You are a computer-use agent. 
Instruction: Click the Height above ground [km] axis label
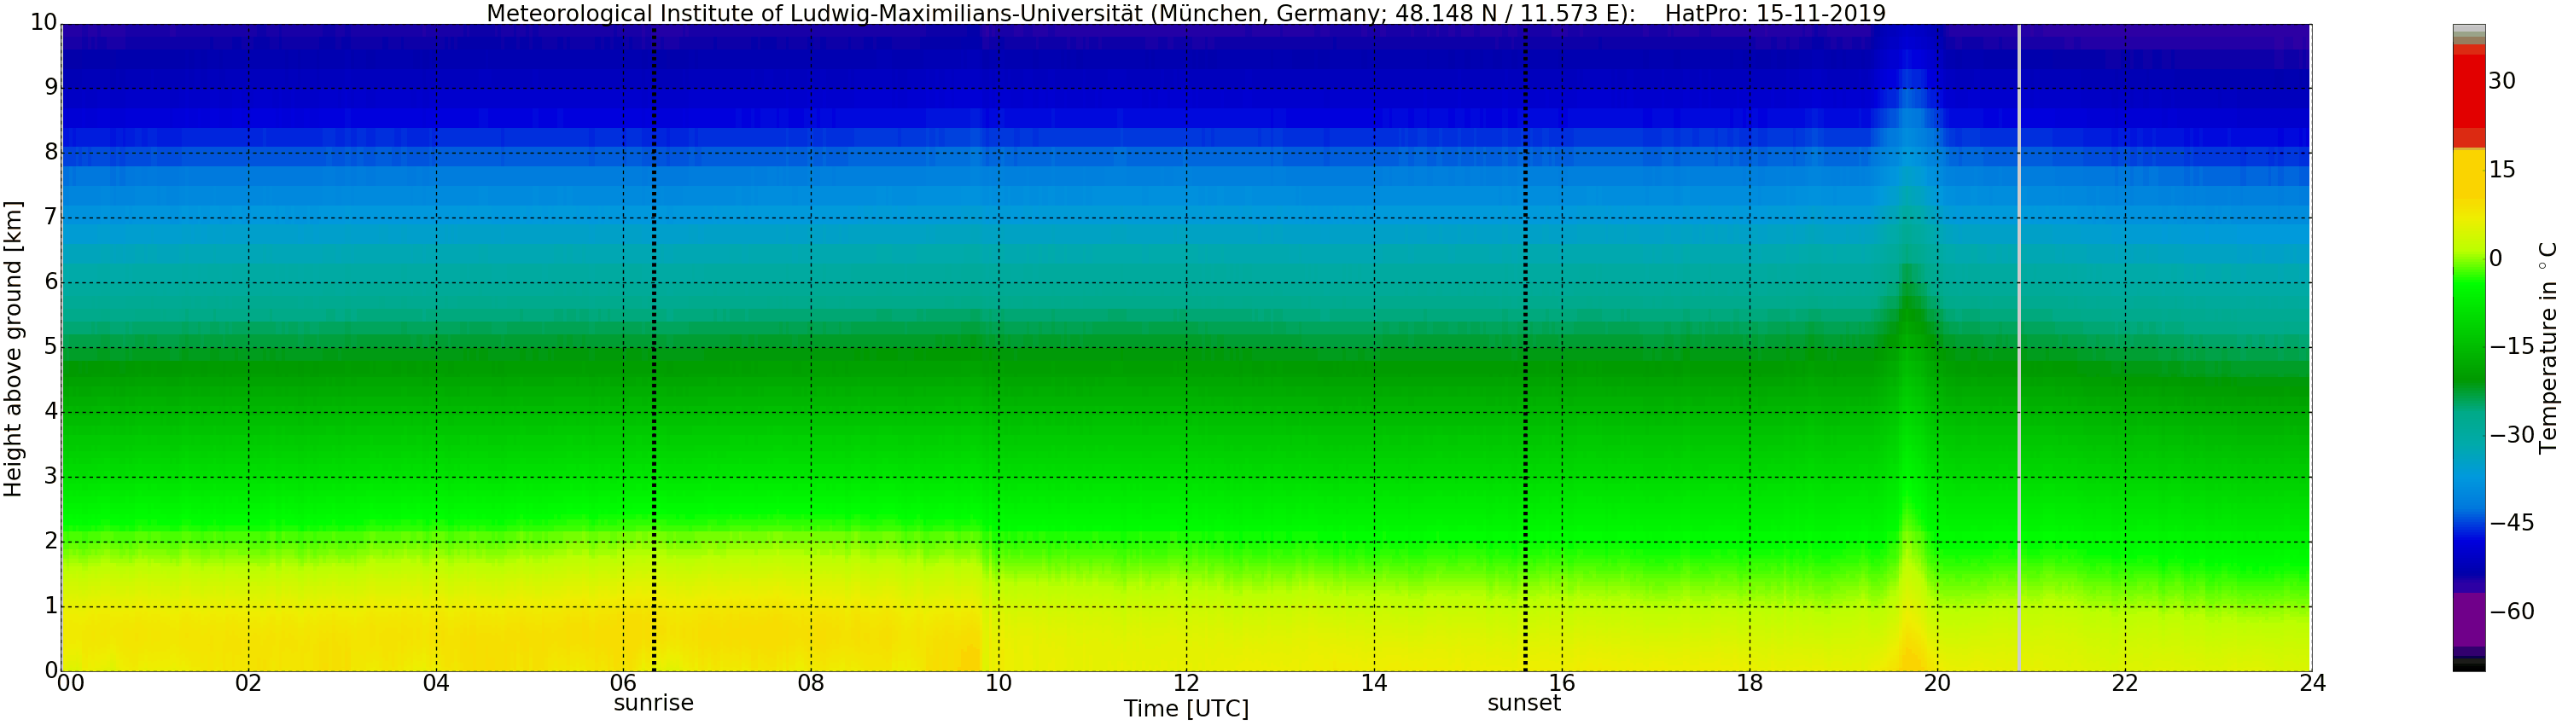click(13, 349)
